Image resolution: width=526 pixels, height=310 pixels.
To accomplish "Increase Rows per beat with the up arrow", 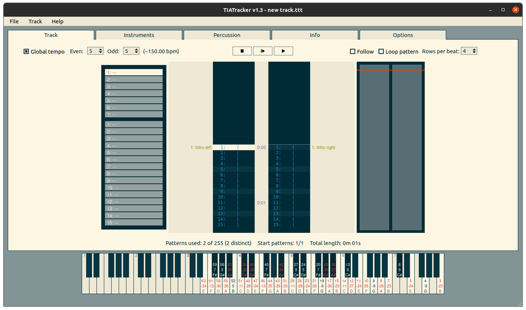I will 474,50.
